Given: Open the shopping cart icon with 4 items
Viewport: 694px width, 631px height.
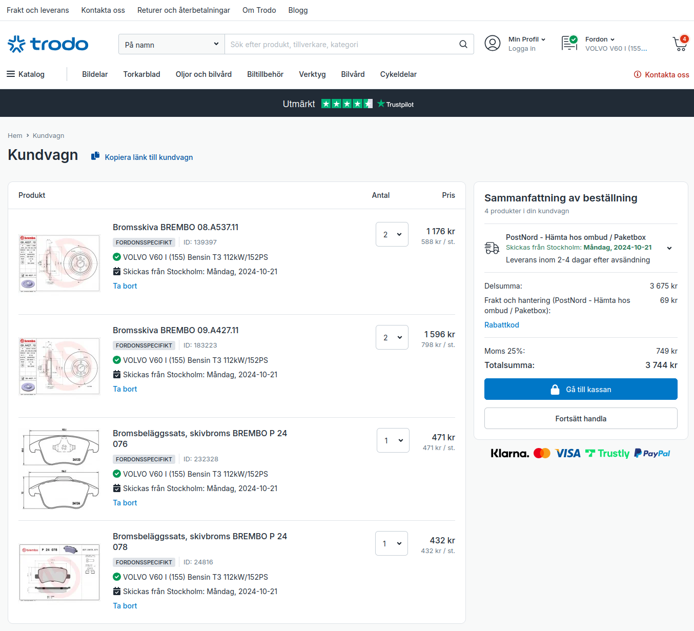Looking at the screenshot, I should pyautogui.click(x=680, y=44).
